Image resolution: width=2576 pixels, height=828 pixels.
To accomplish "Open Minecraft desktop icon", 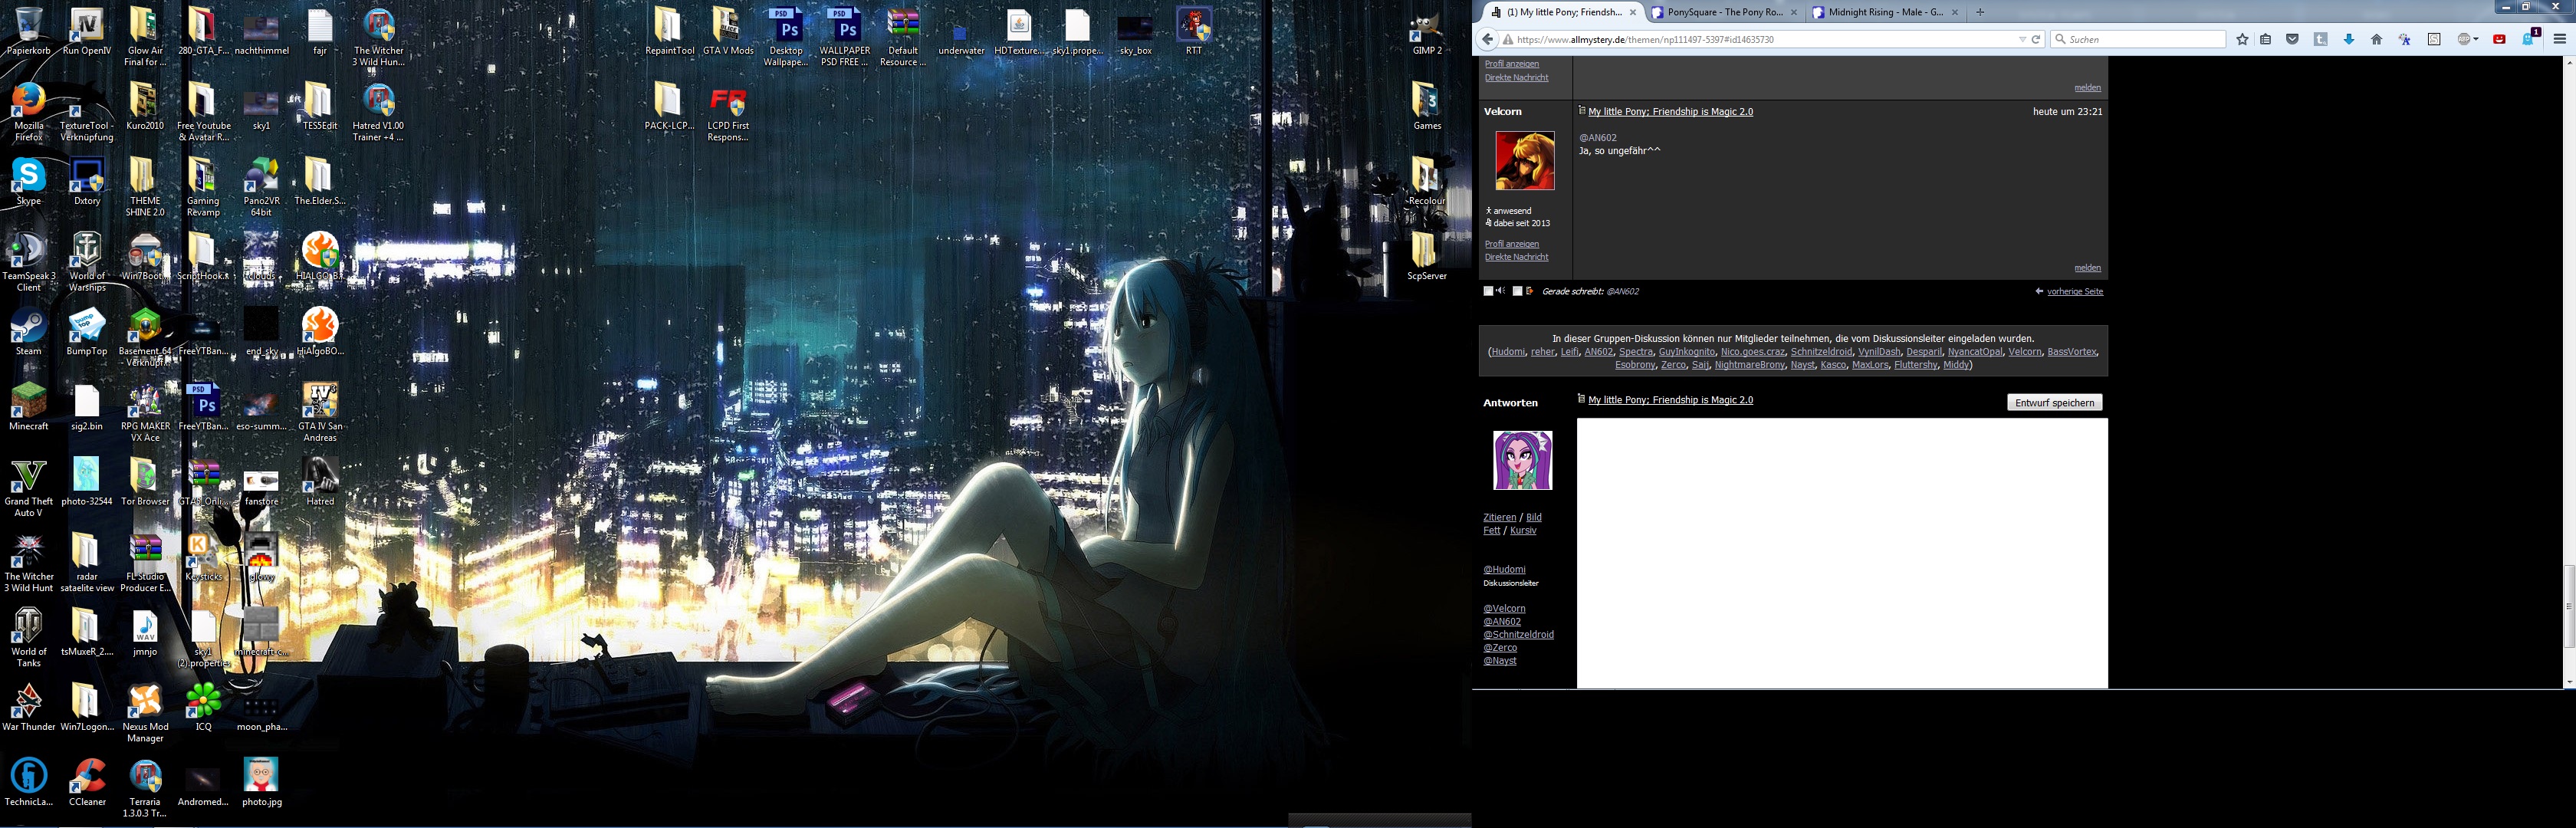I will pos(28,406).
